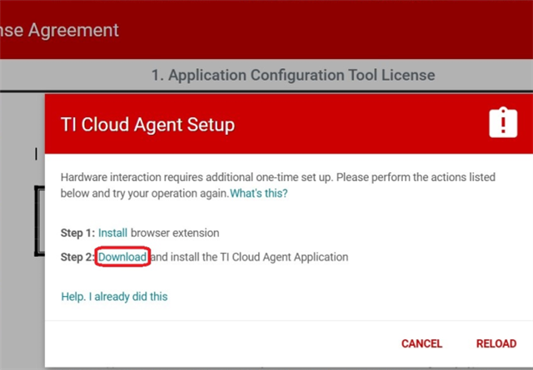The width and height of the screenshot is (533, 370).
Task: Click the "Hardware interaction requires additional" paragraph
Action: click(277, 185)
